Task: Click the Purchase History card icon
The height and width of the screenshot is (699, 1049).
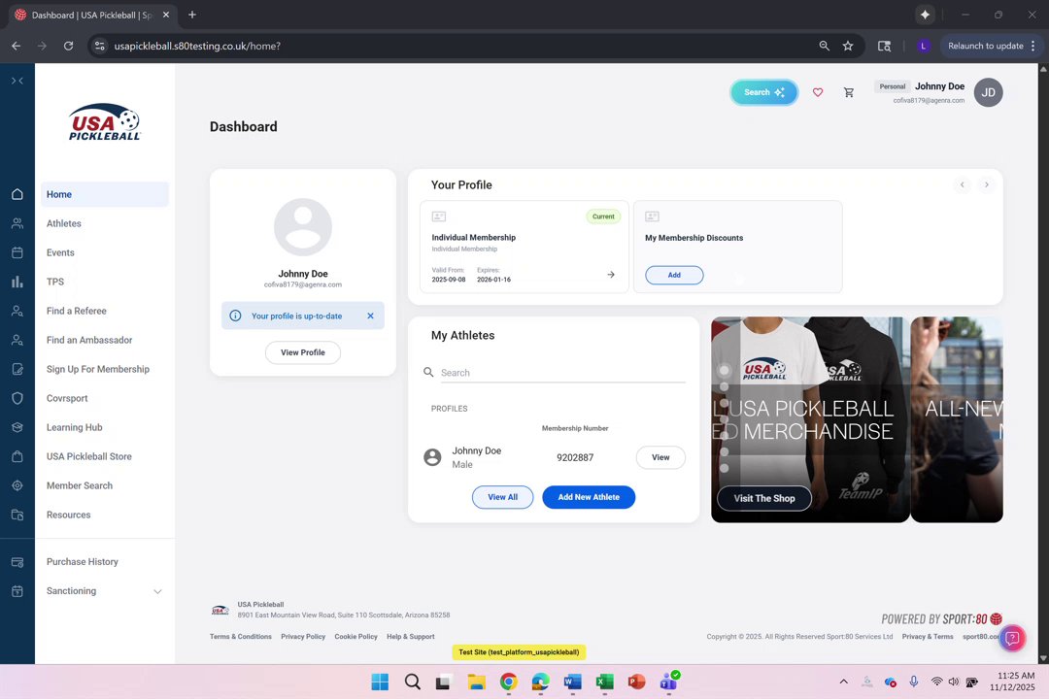Action: [17, 562]
